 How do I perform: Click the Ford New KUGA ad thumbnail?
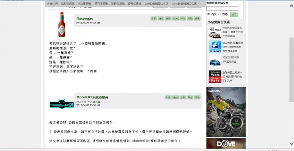(215, 32)
